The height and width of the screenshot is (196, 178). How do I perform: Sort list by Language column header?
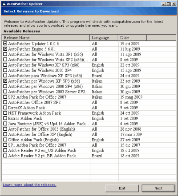(104, 38)
